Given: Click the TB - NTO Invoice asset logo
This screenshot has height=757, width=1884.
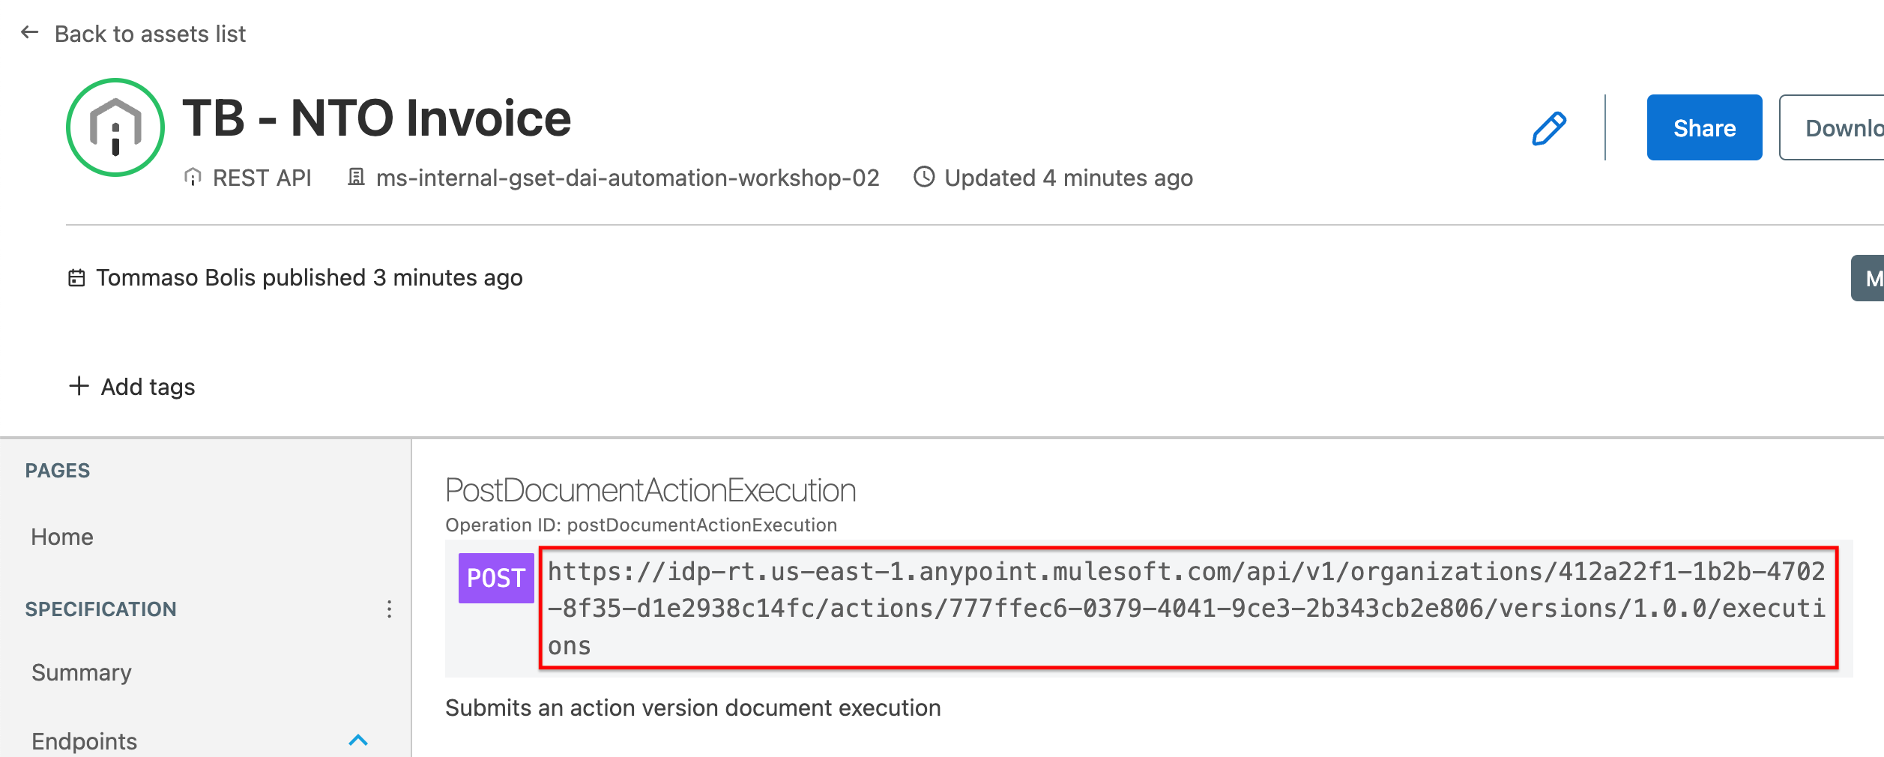Looking at the screenshot, I should (115, 127).
